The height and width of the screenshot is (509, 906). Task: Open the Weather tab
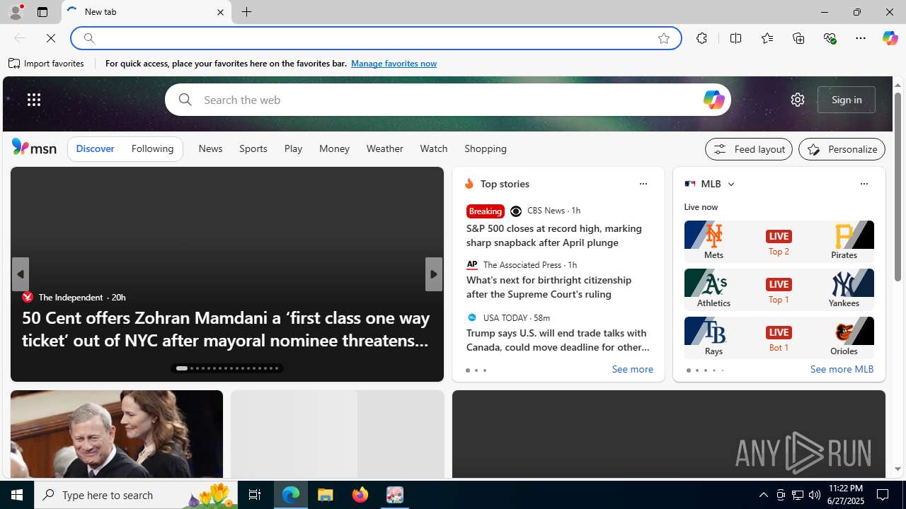[x=384, y=149]
